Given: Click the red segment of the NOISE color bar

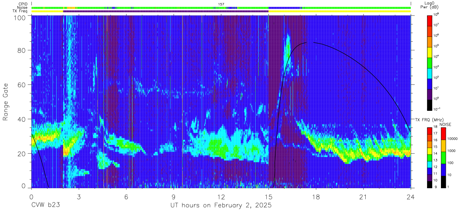Looking at the screenshot, I should [444, 134].
